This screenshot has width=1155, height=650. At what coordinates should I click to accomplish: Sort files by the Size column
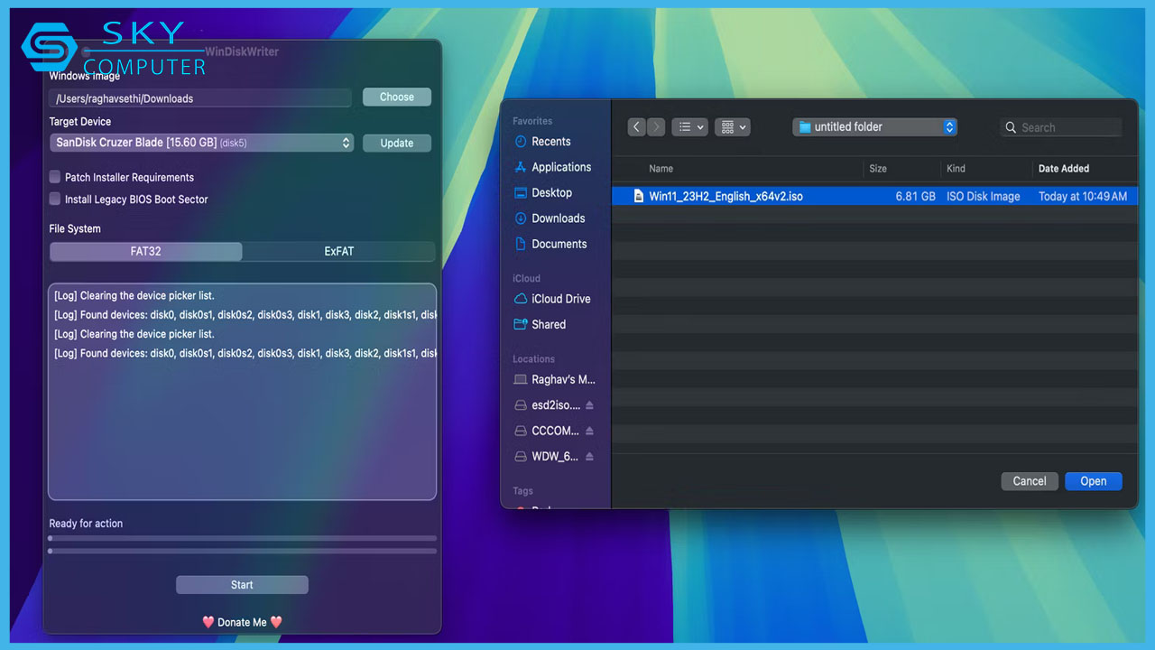coord(878,169)
